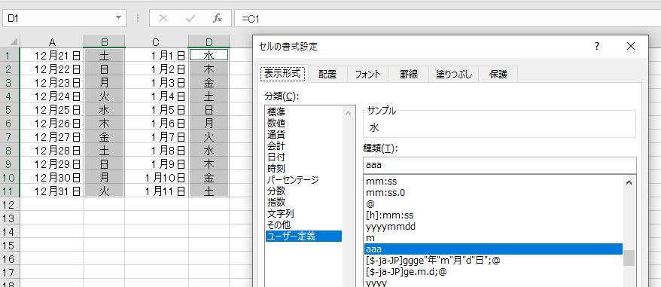Click the formula bar containing =C1
The height and width of the screenshot is (287, 661).
click(448, 18)
